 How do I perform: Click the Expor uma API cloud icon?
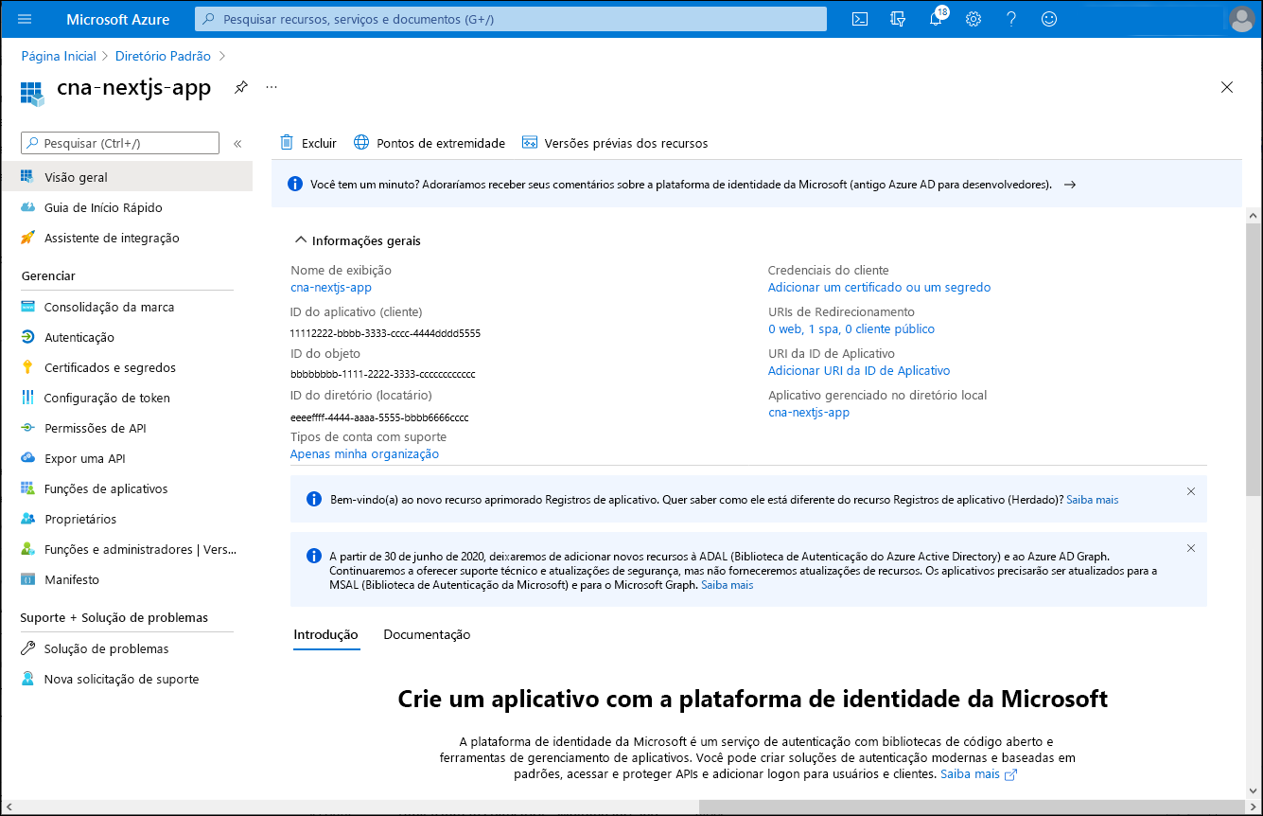27,458
